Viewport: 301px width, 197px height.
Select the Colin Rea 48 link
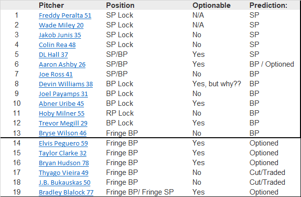coord(57,45)
